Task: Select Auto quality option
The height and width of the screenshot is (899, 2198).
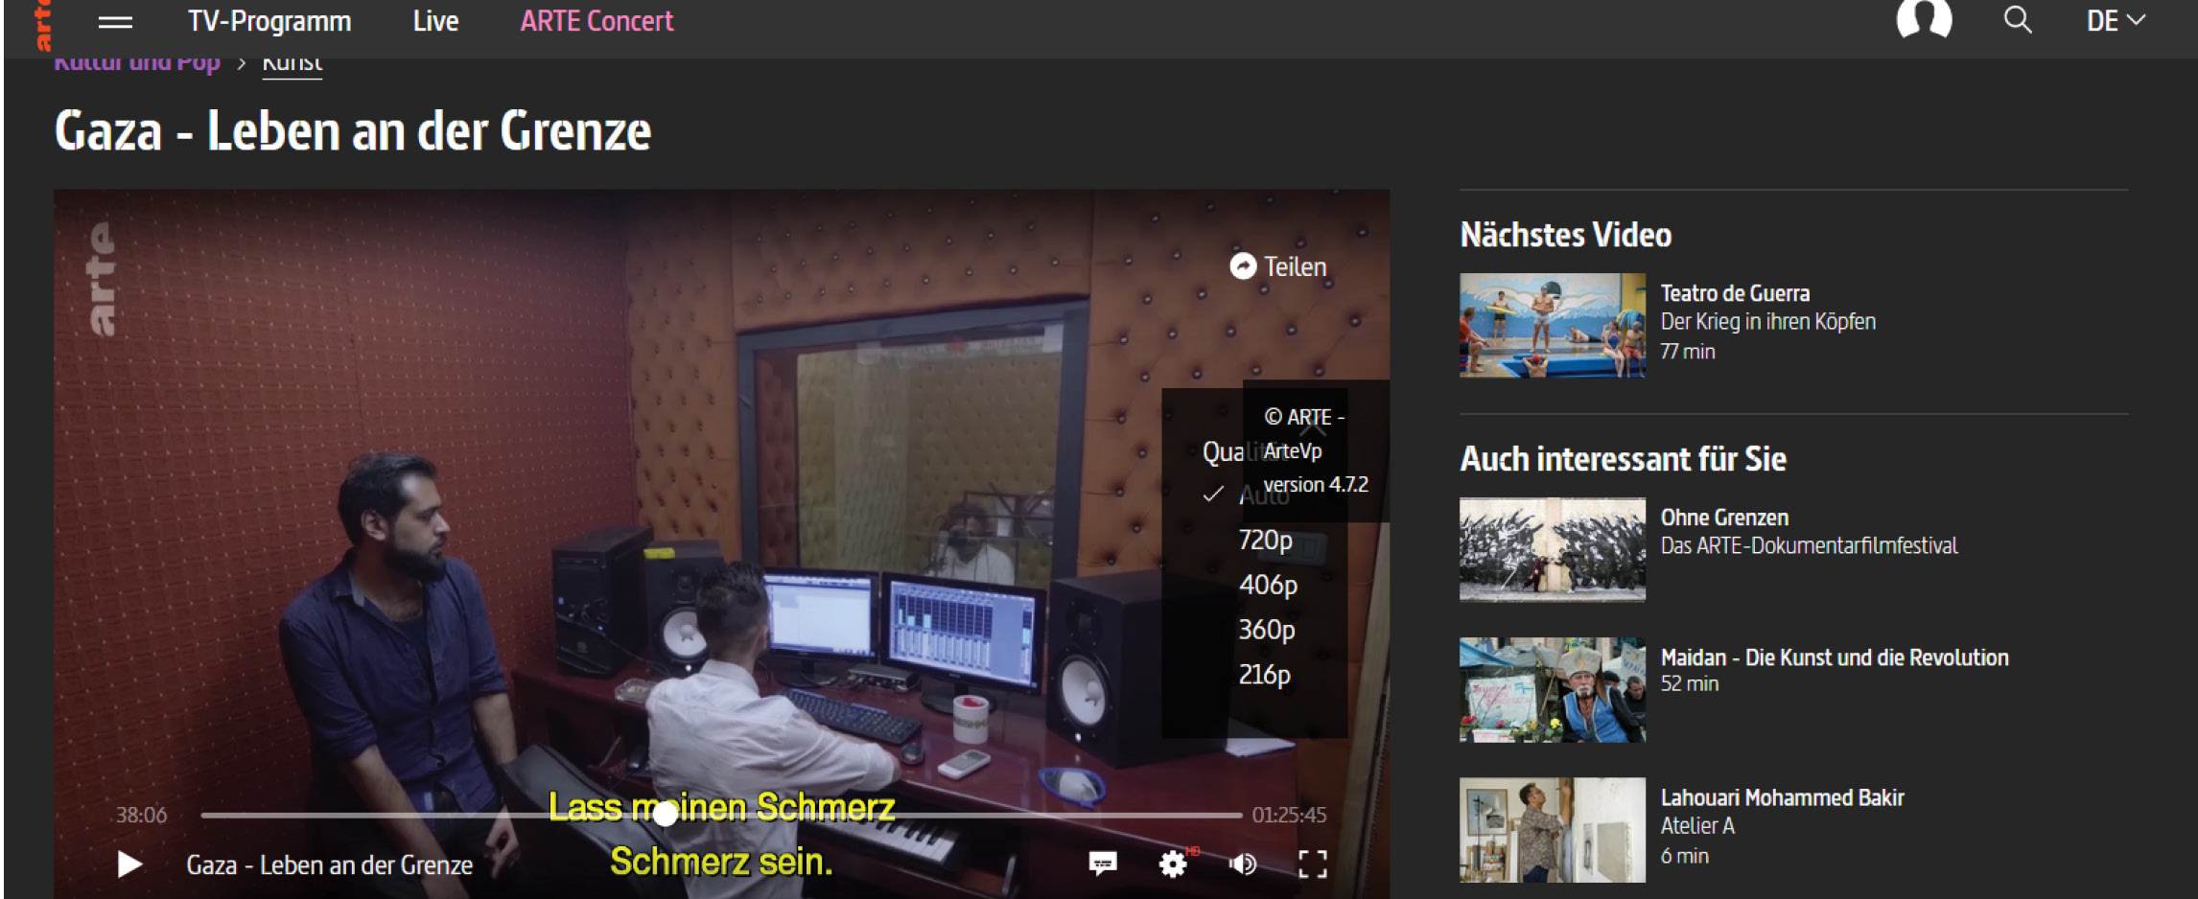Action: [1263, 496]
